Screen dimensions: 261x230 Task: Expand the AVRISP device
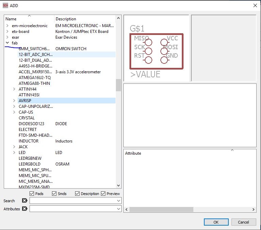coord(14,100)
